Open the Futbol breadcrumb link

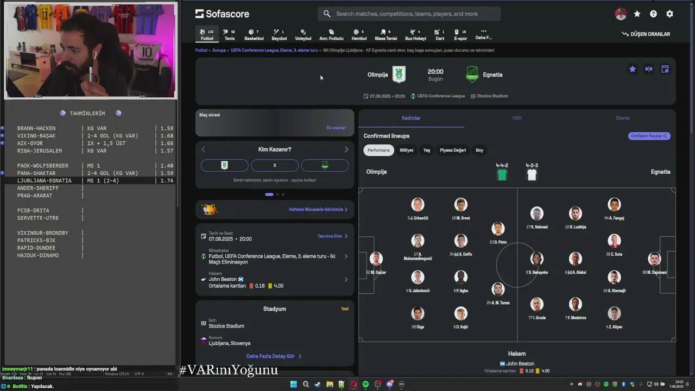pyautogui.click(x=201, y=50)
